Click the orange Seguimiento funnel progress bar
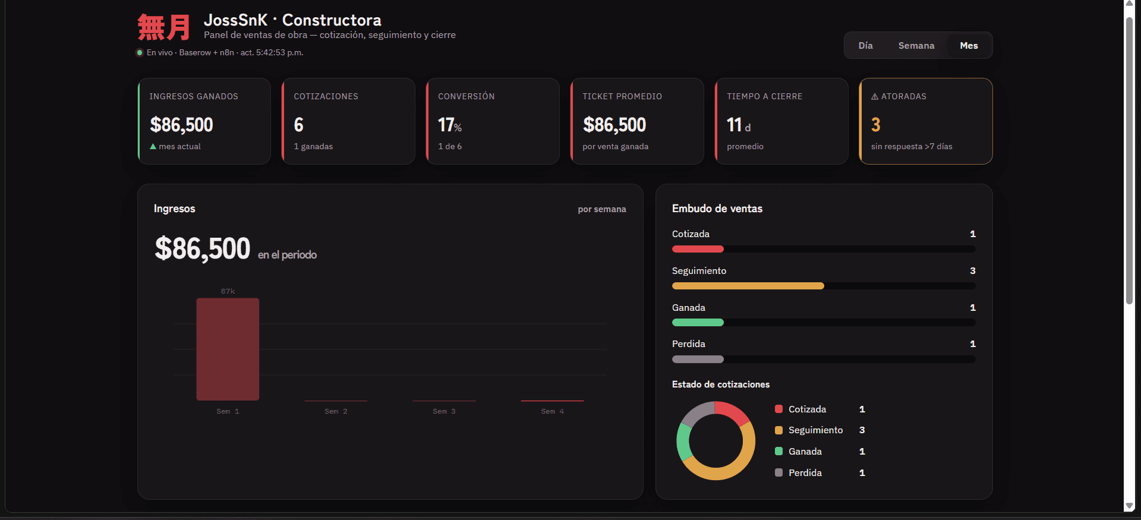The height and width of the screenshot is (520, 1141). [x=748, y=286]
